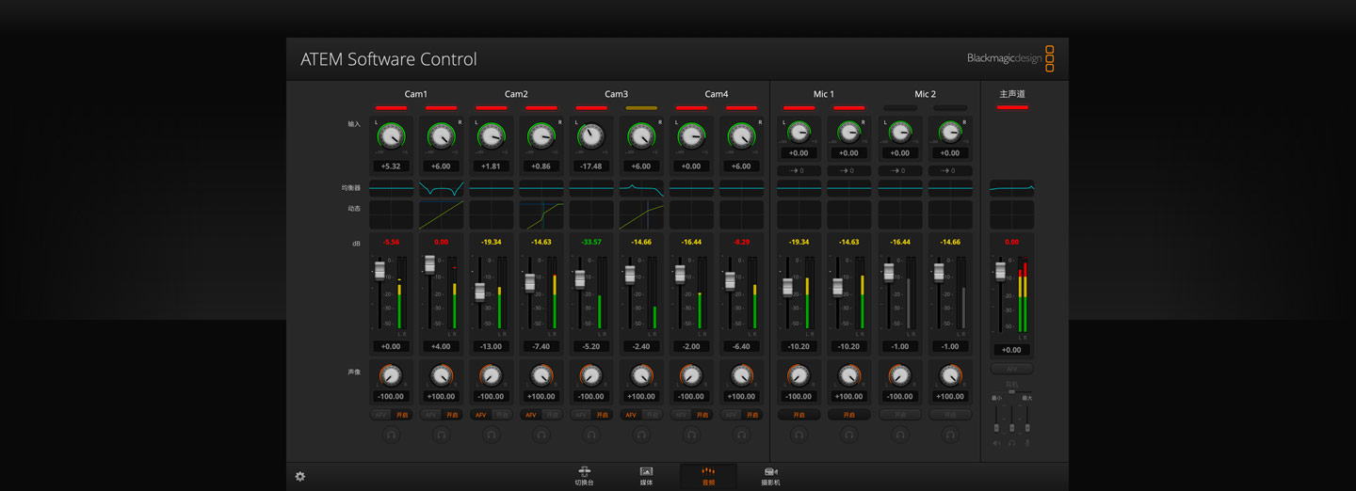Click headphone solo icon under Cam1 left channel
The width and height of the screenshot is (1356, 491).
391,435
